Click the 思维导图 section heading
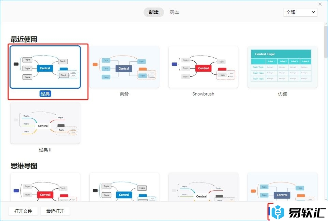 click(x=24, y=166)
